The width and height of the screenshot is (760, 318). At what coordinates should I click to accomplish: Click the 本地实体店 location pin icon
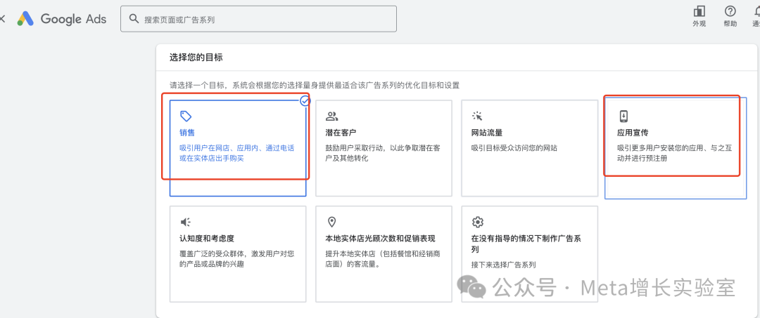(332, 222)
